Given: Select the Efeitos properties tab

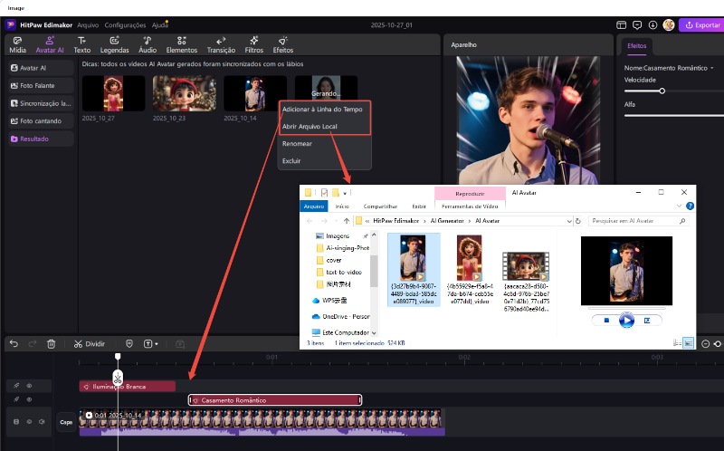Looking at the screenshot, I should 637,46.
